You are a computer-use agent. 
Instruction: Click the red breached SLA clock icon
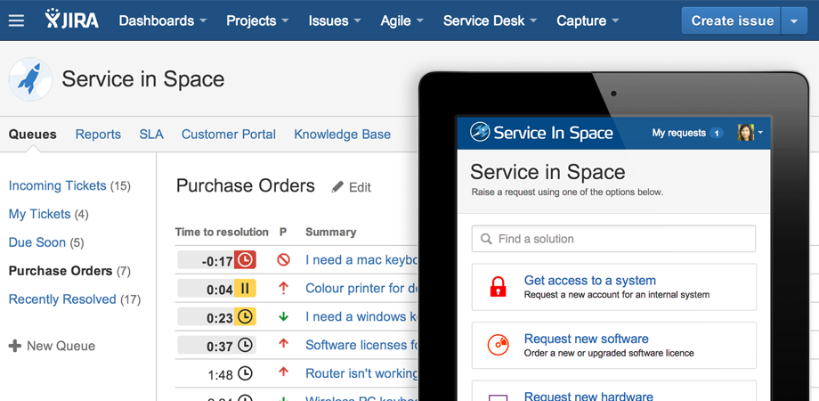click(245, 260)
